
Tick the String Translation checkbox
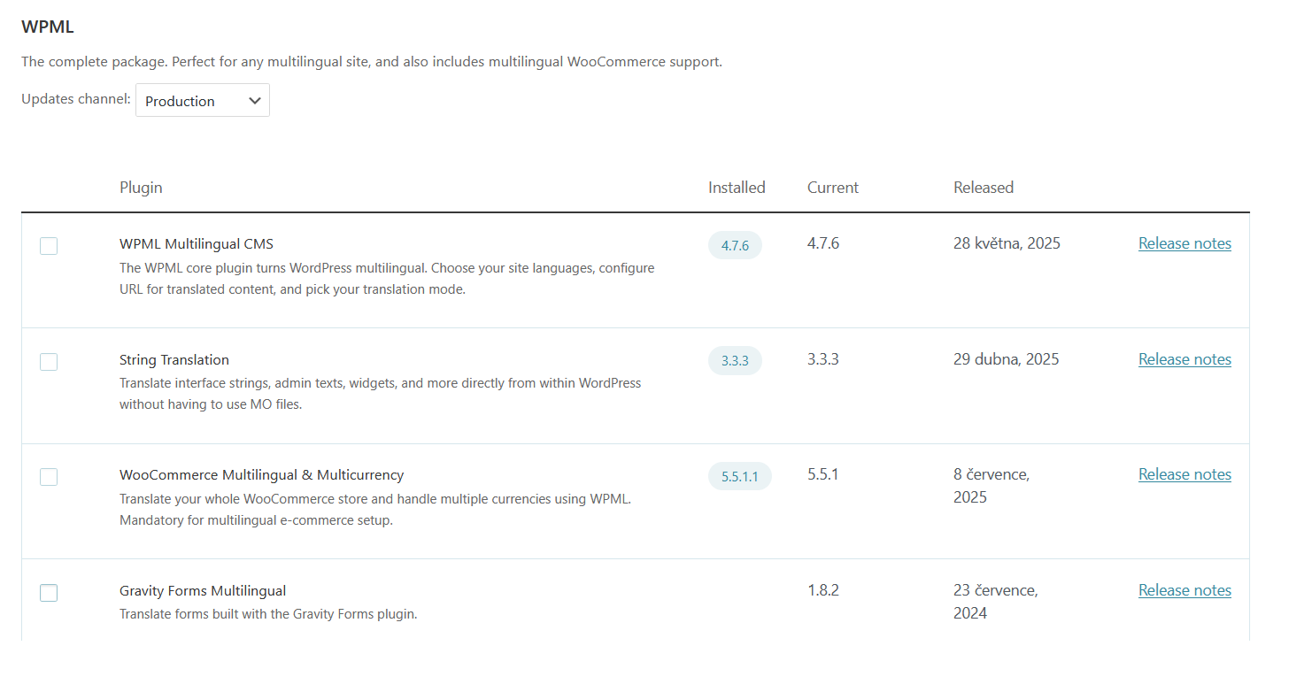(49, 361)
